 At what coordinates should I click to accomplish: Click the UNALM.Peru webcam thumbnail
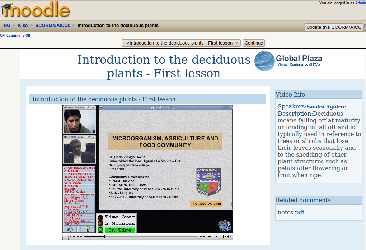coord(79,121)
